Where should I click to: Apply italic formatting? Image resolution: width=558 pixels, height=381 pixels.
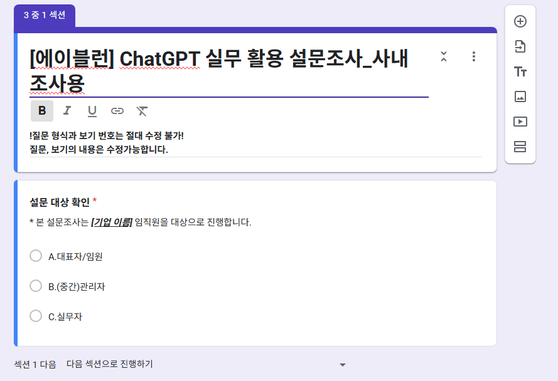(67, 111)
